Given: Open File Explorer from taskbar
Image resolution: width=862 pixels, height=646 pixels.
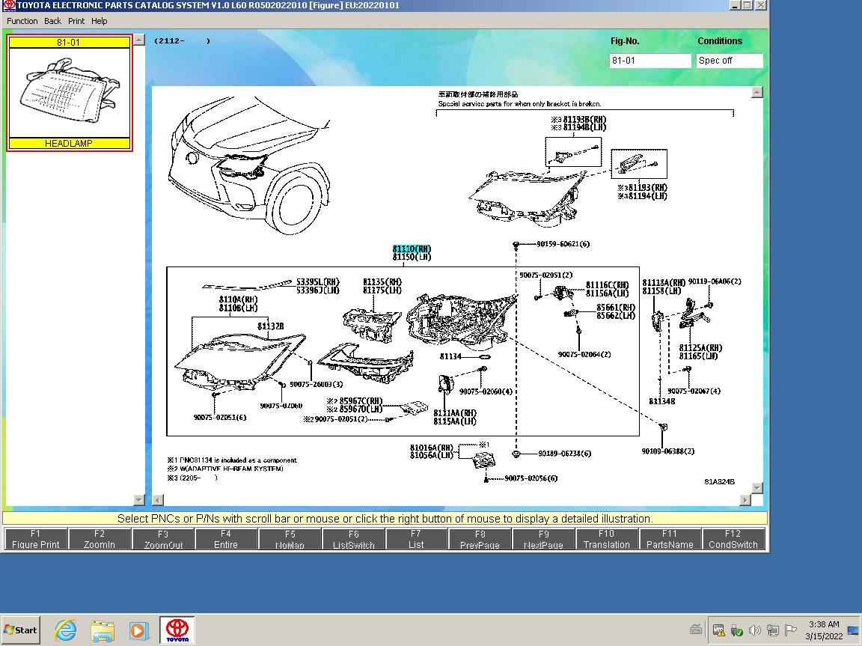Looking at the screenshot, I should pos(103,630).
